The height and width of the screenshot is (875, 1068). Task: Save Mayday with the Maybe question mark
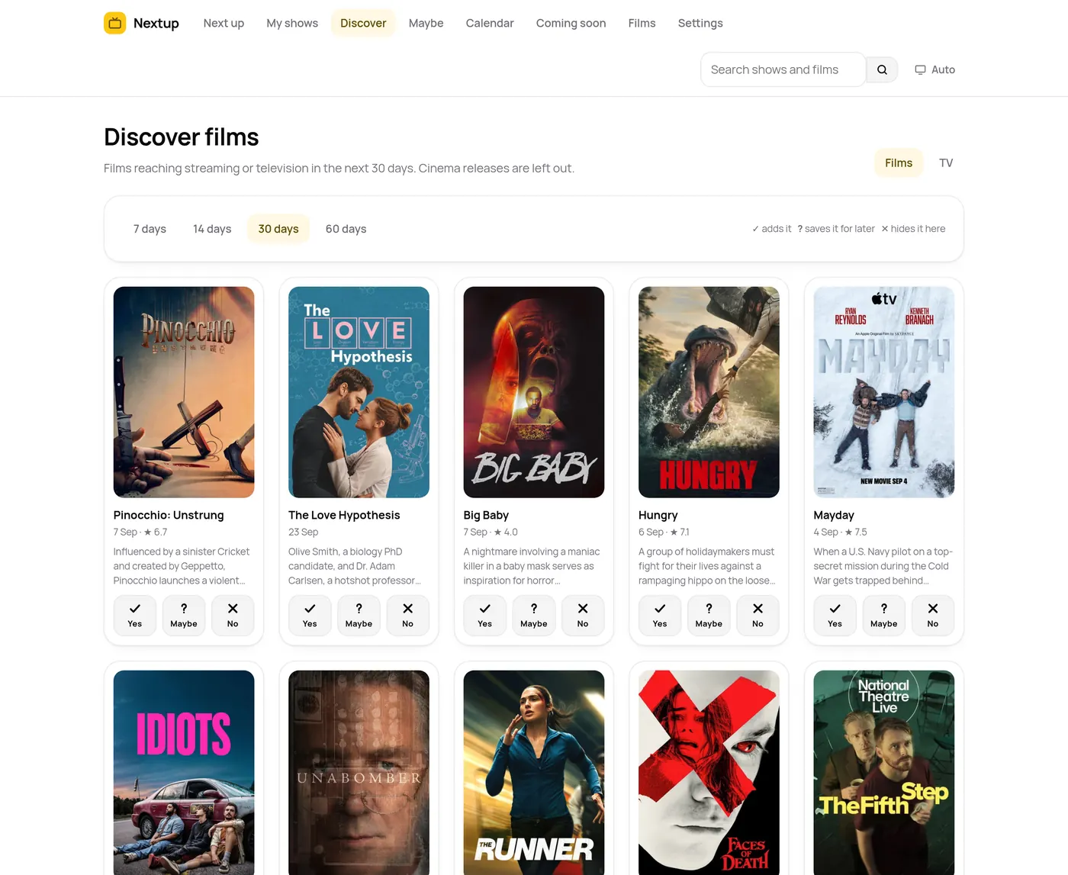pyautogui.click(x=884, y=616)
